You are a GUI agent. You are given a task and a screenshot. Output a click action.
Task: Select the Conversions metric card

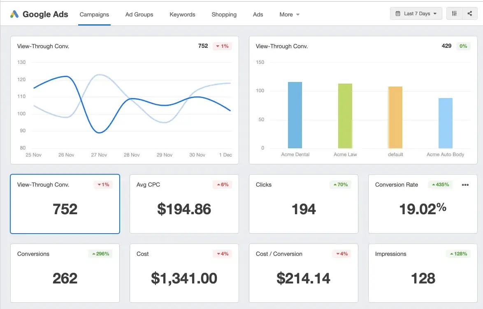click(65, 273)
